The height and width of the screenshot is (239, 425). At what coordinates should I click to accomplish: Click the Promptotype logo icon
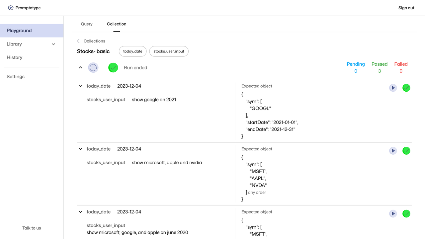coord(11,8)
